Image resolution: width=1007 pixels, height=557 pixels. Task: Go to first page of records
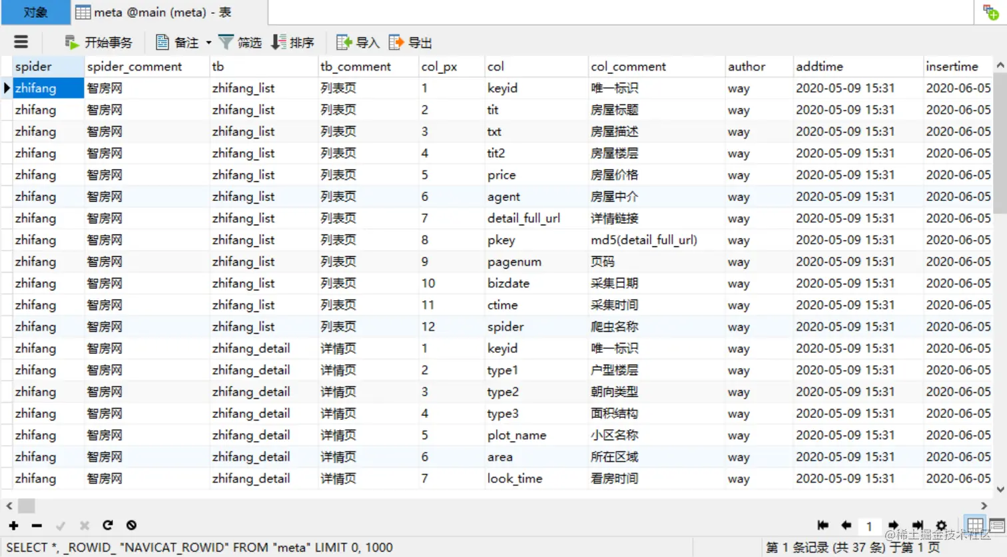pos(823,525)
